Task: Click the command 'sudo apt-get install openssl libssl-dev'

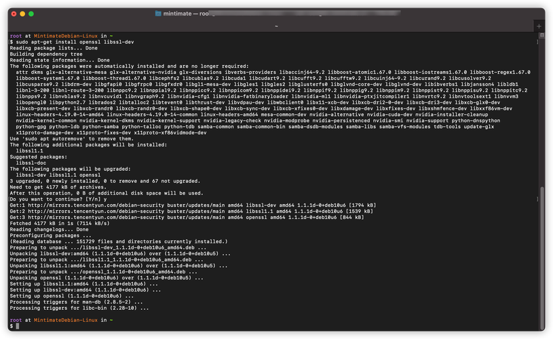Action: tap(75, 42)
